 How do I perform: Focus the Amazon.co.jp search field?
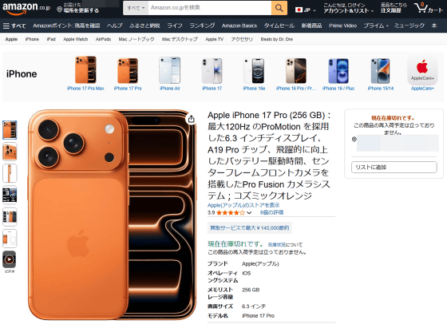[x=209, y=8]
